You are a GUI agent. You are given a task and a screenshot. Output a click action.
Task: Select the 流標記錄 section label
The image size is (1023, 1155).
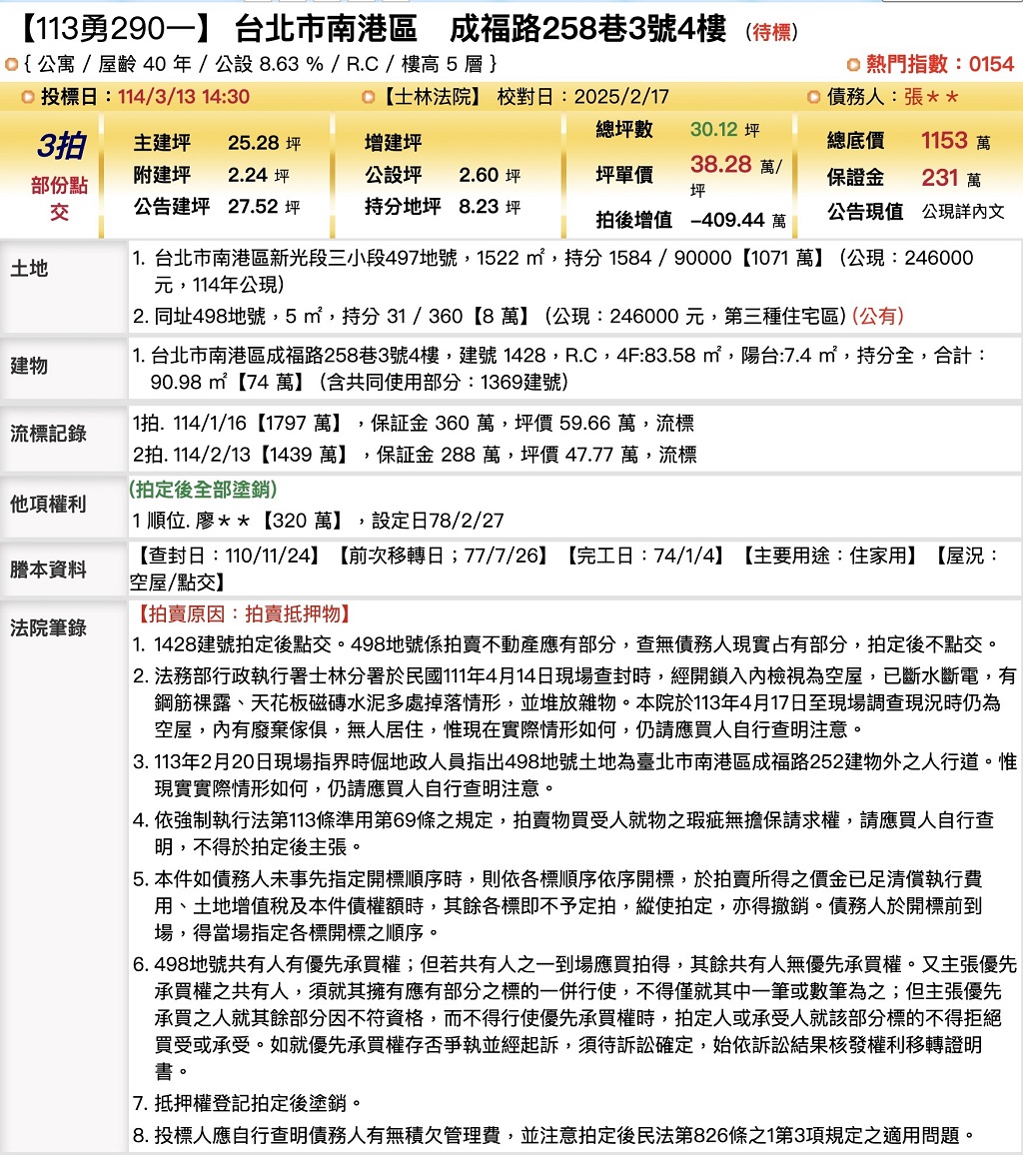(x=48, y=434)
